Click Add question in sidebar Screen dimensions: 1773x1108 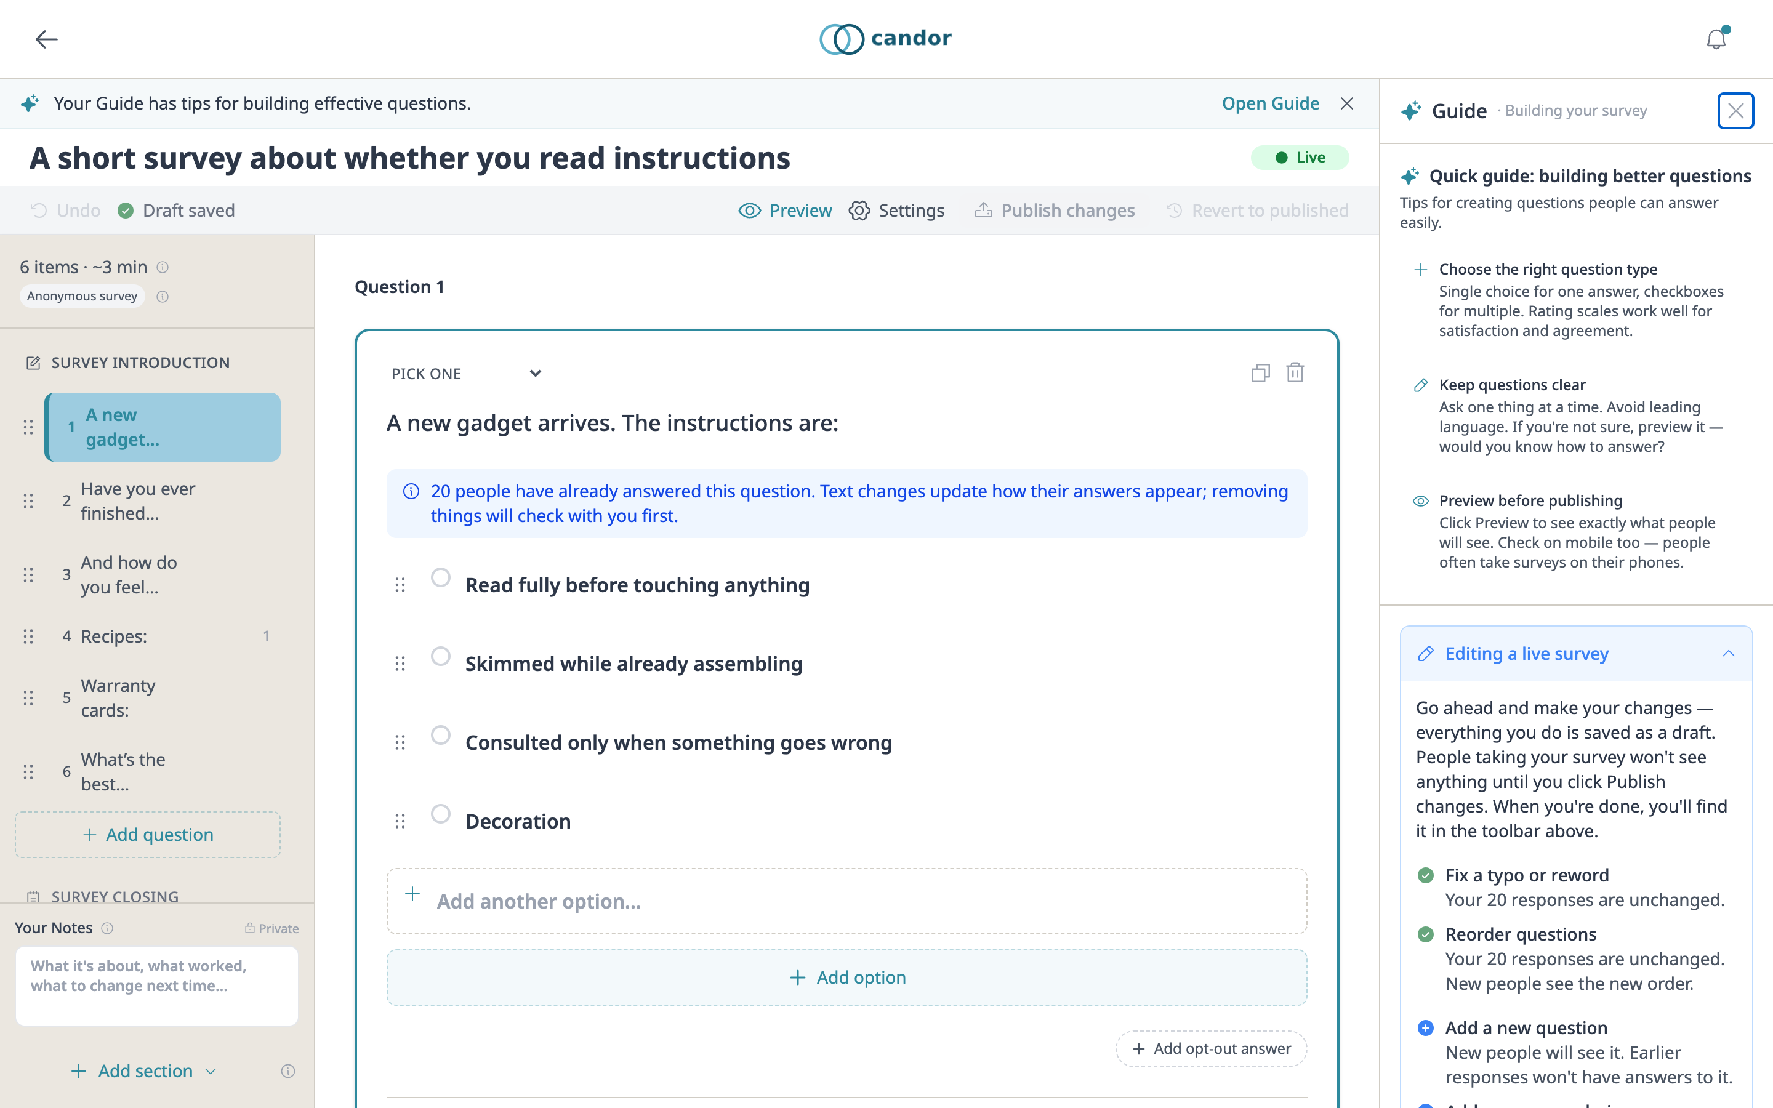(x=148, y=835)
